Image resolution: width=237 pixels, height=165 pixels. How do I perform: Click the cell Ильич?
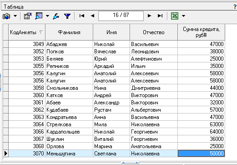tap(154, 66)
